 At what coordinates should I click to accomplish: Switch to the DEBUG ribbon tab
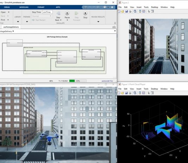(7, 7)
